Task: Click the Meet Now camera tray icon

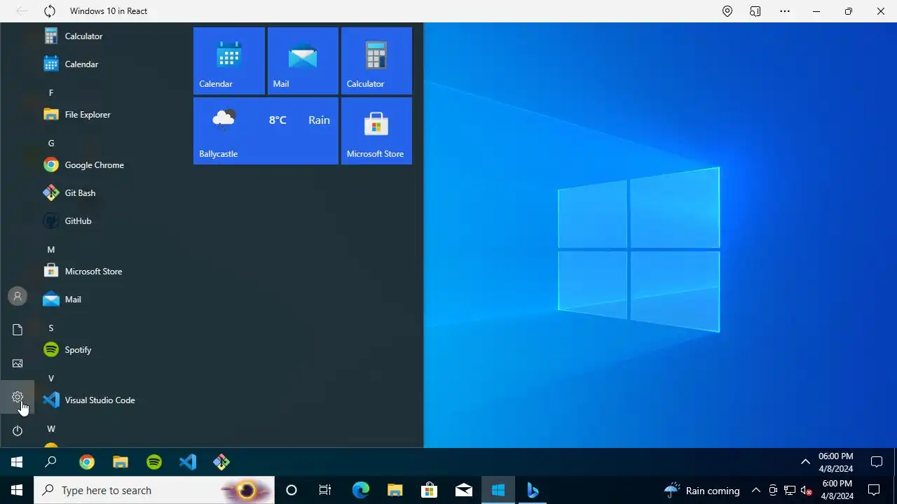Action: coord(773,490)
